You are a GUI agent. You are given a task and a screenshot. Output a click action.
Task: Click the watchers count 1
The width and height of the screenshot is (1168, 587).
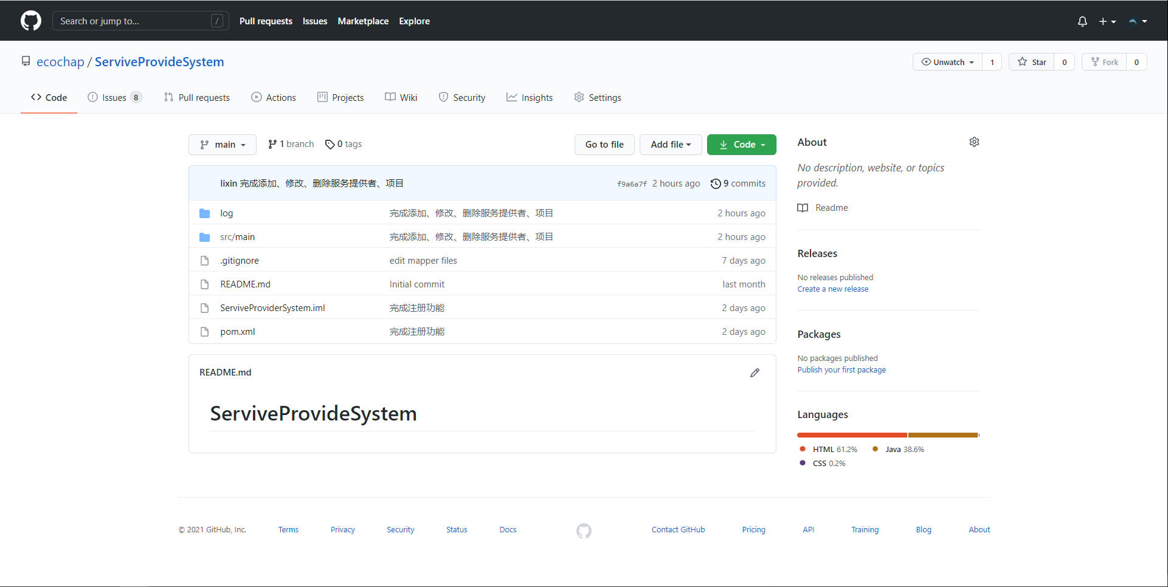pyautogui.click(x=992, y=62)
